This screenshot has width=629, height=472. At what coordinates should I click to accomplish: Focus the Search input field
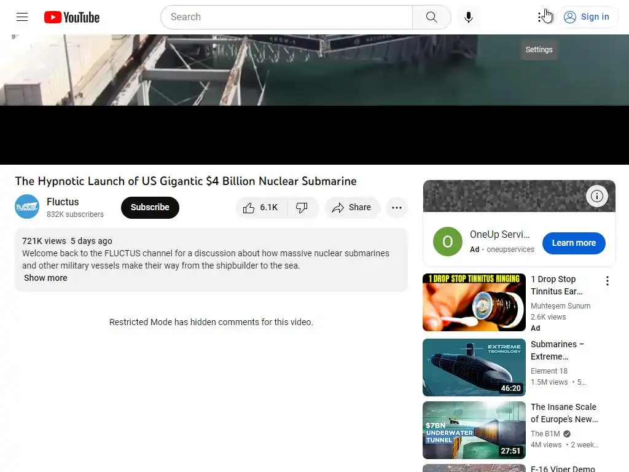point(286,17)
